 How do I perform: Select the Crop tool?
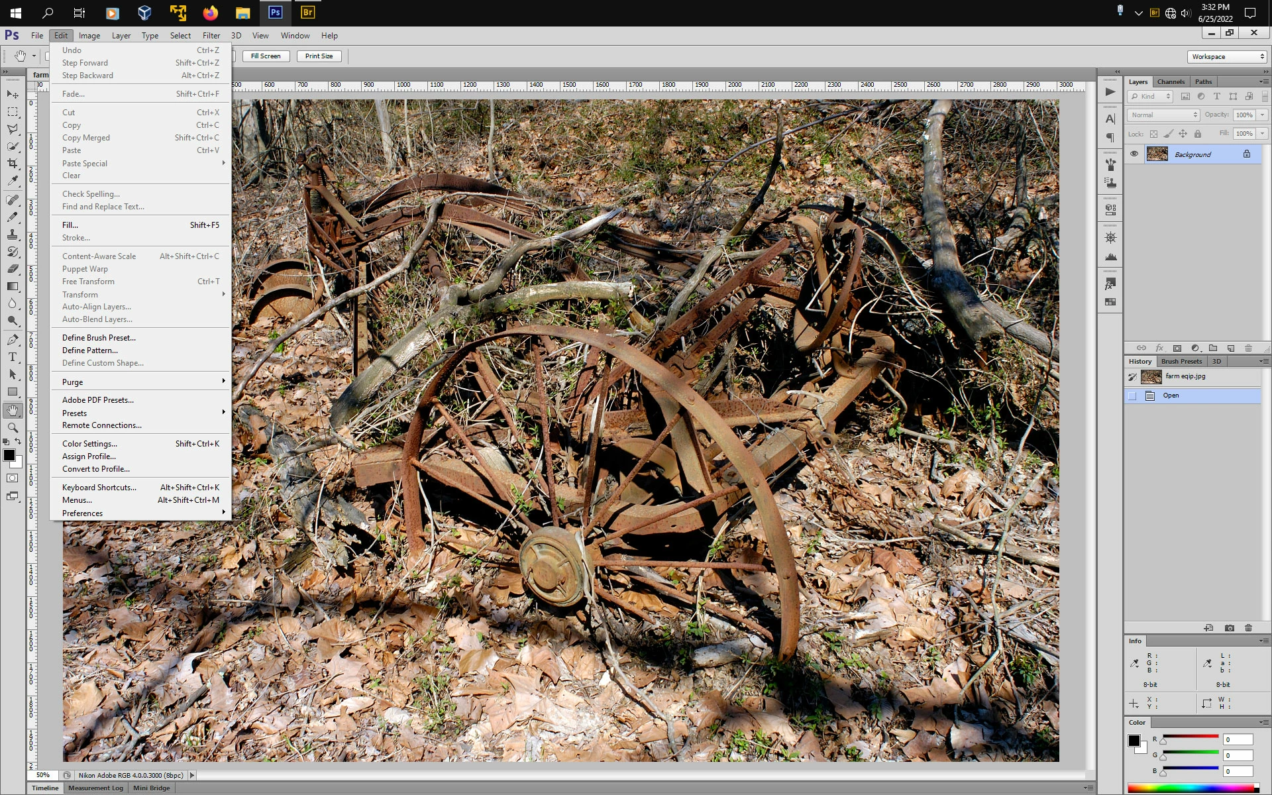(13, 163)
